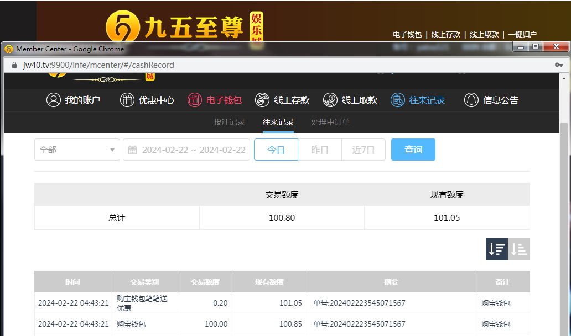571x336 pixels.
Task: Click the 我的账户 person icon
Action: pos(54,100)
